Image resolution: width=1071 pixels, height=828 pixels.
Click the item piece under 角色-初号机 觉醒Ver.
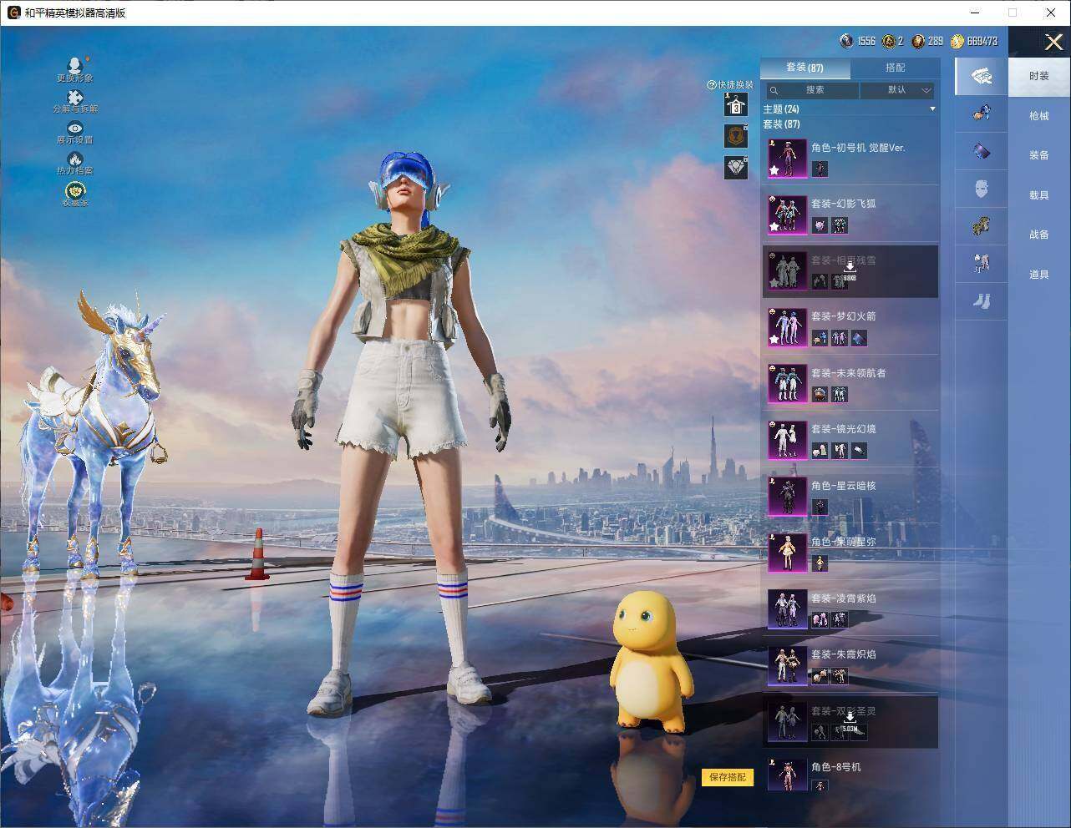[x=820, y=169]
